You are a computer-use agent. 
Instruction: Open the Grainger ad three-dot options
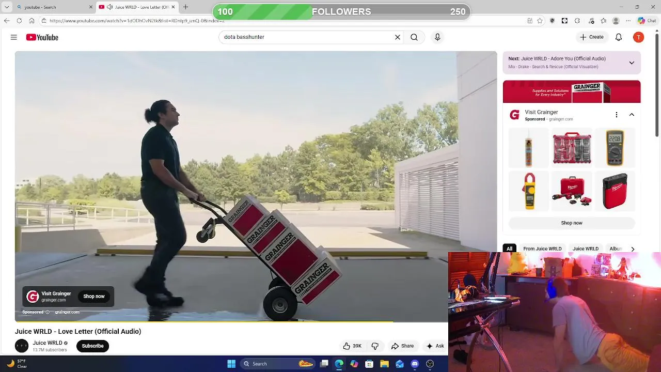click(x=616, y=115)
